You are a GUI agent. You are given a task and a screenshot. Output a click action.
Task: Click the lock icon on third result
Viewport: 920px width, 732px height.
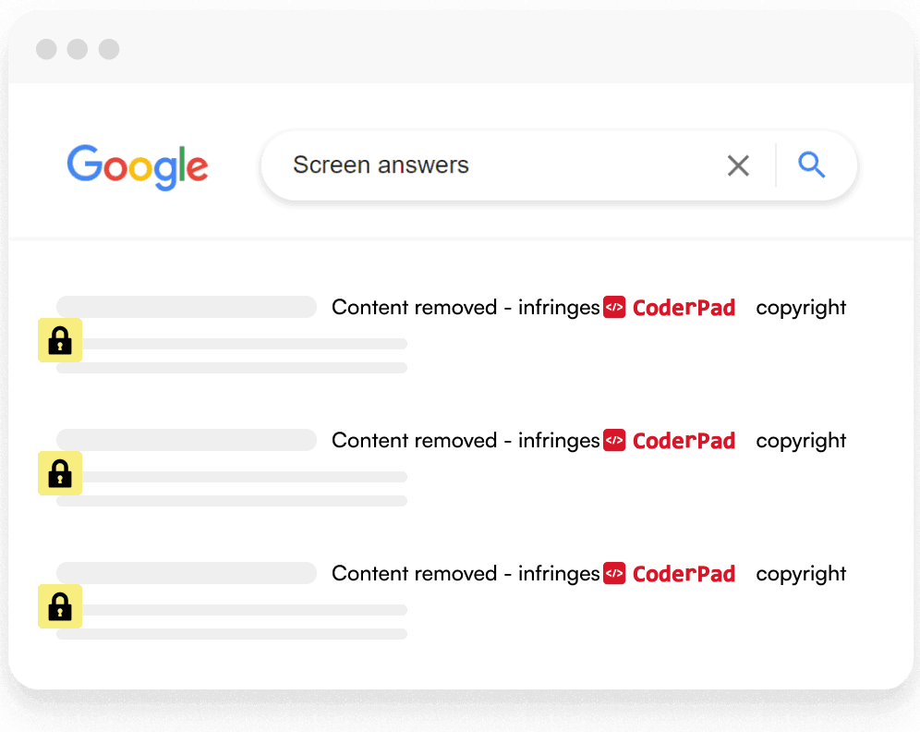click(x=60, y=606)
